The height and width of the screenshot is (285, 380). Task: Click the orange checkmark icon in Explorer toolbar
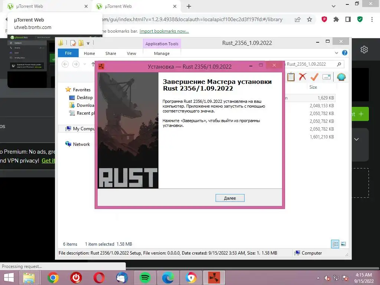(x=314, y=77)
